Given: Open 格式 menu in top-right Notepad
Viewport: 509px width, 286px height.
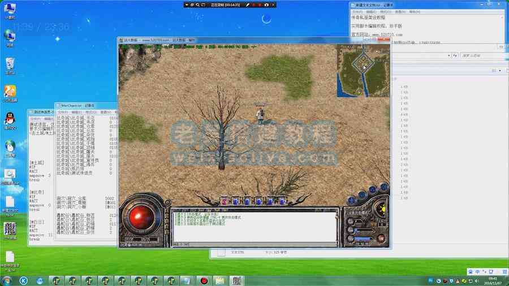Looking at the screenshot, I should pyautogui.click(x=386, y=12).
